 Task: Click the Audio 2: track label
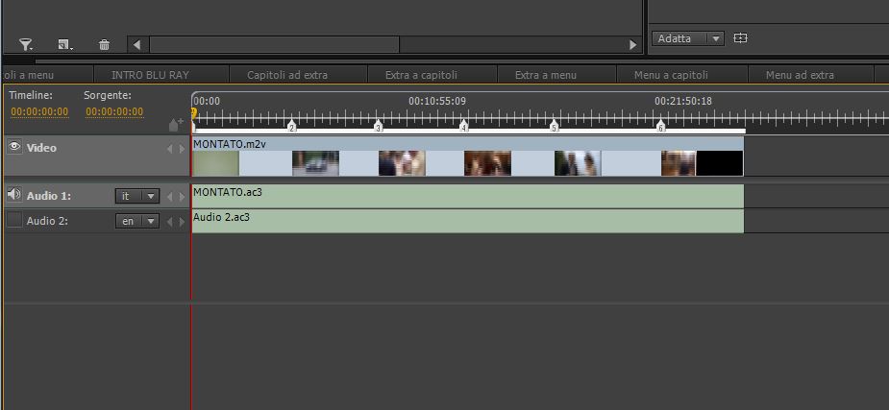tap(48, 221)
